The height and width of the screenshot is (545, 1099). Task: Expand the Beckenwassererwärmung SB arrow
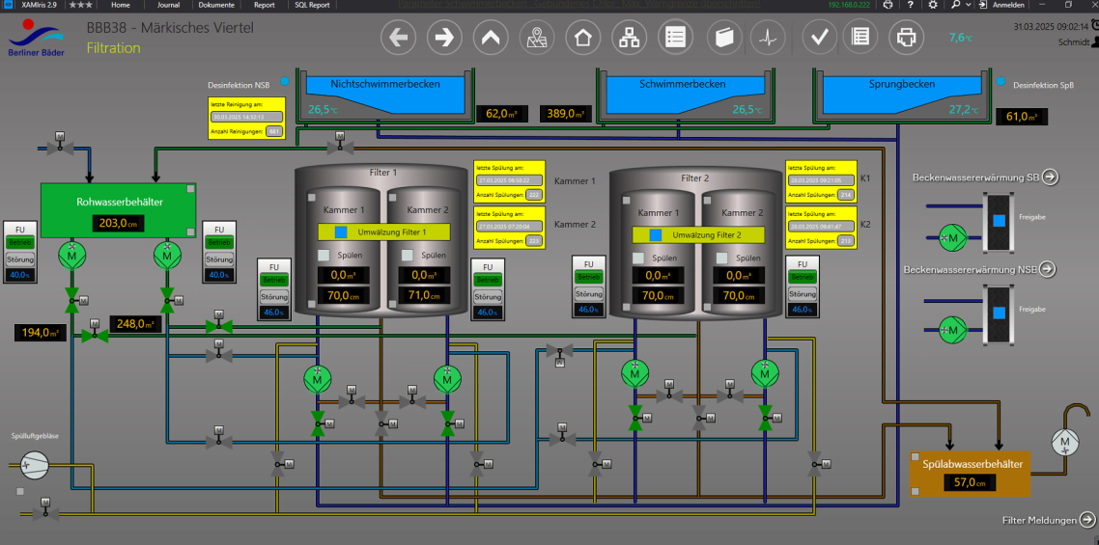point(1050,177)
